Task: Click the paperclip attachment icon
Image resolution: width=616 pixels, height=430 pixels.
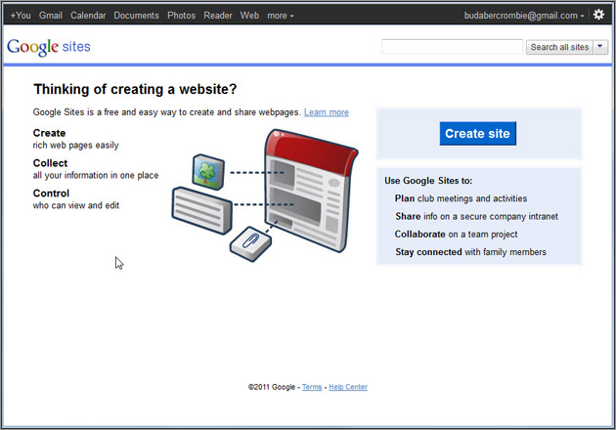Action: (x=250, y=242)
